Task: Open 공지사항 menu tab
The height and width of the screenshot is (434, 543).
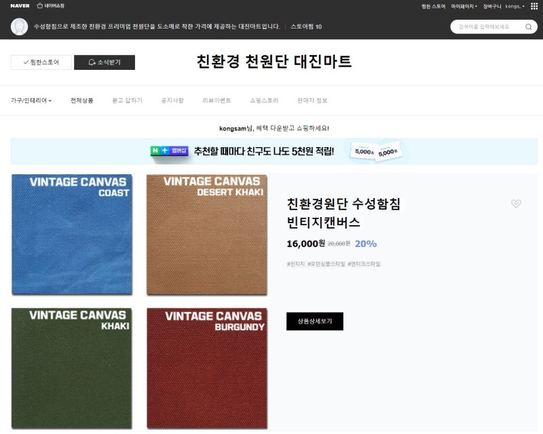Action: tap(172, 100)
